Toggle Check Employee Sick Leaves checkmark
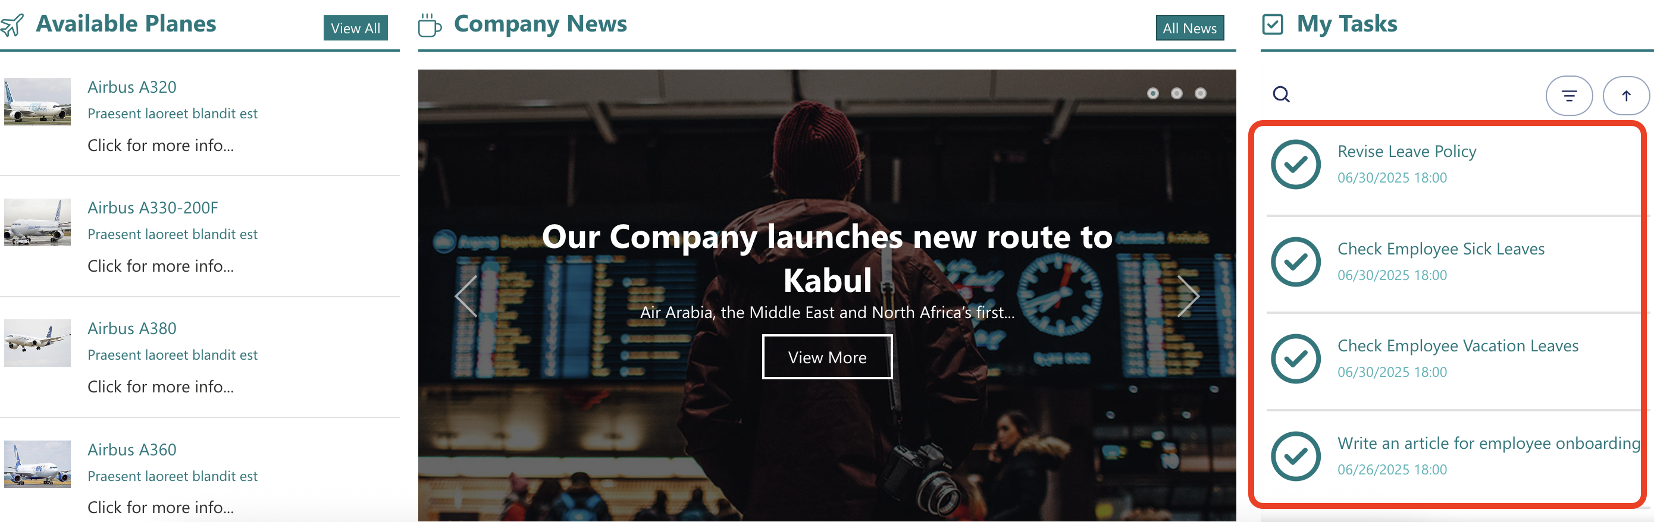 1295,262
